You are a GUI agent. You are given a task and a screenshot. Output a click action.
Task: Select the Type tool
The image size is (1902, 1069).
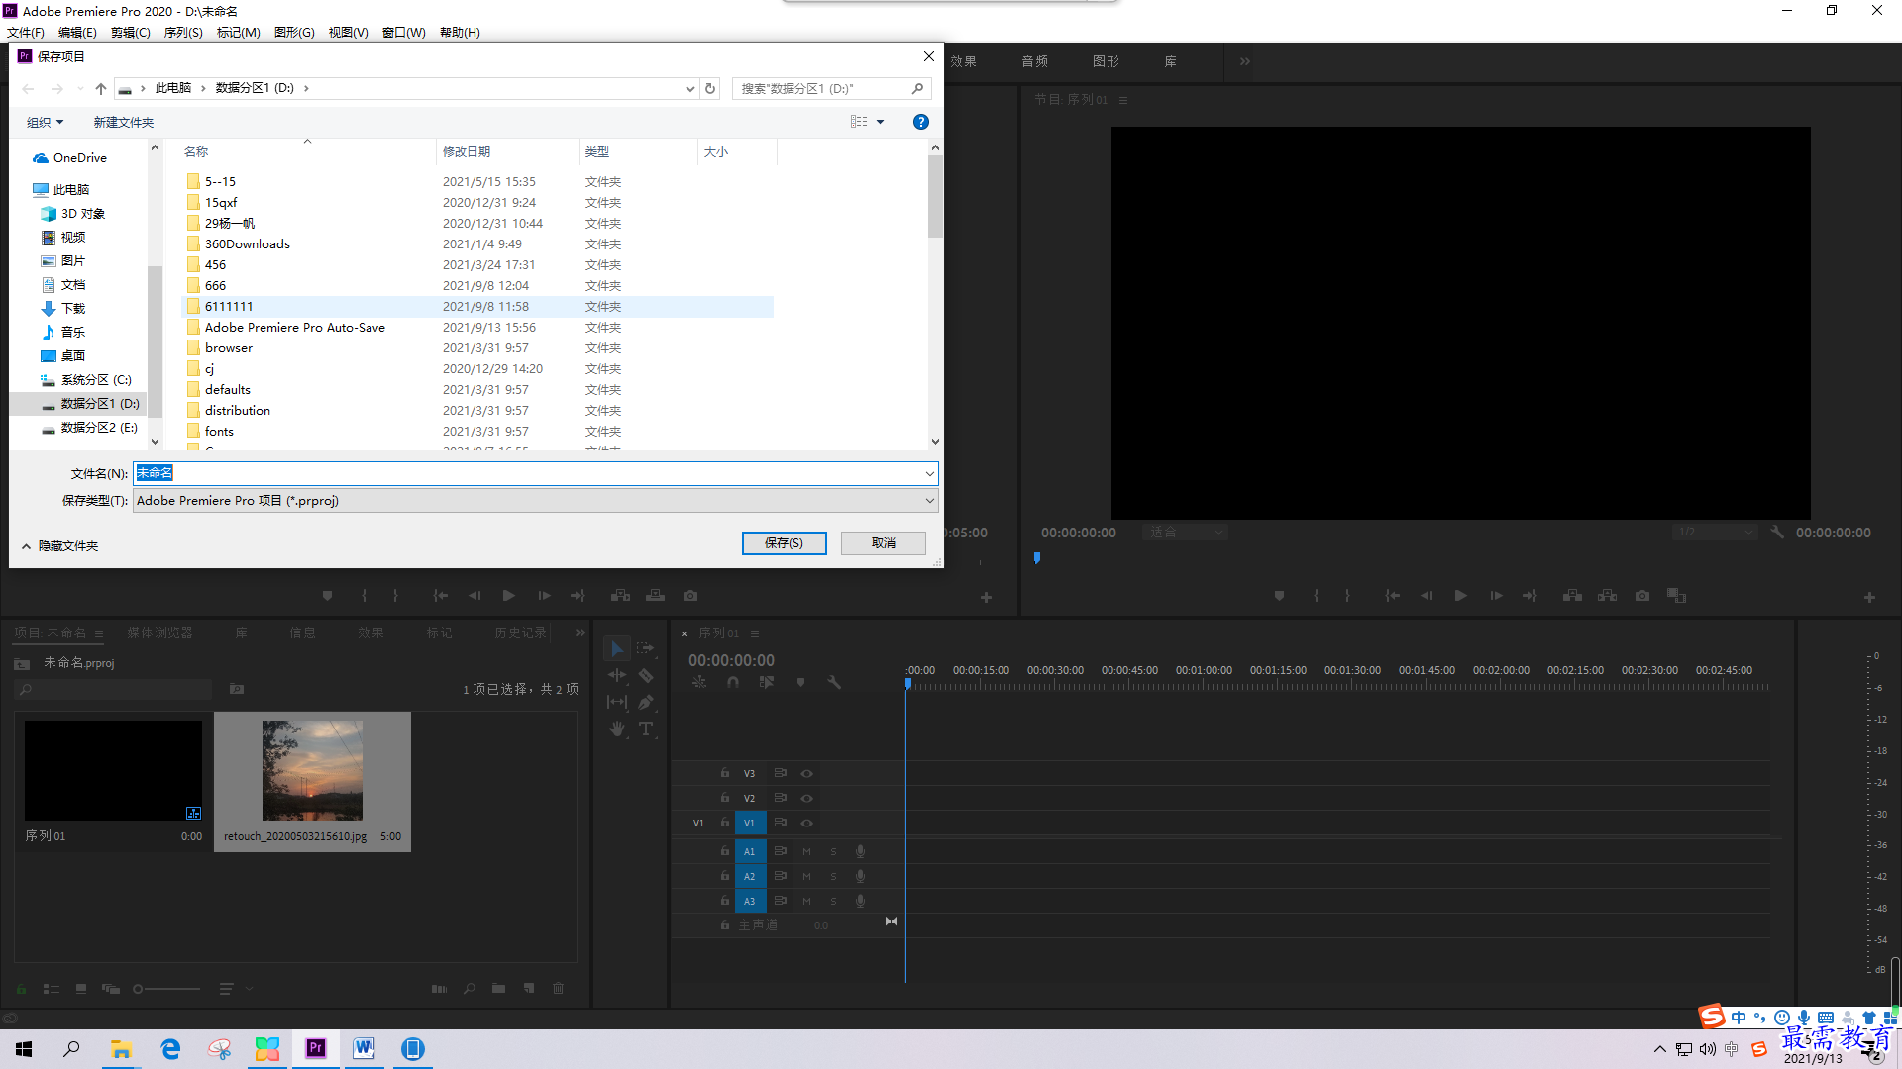[x=645, y=729]
